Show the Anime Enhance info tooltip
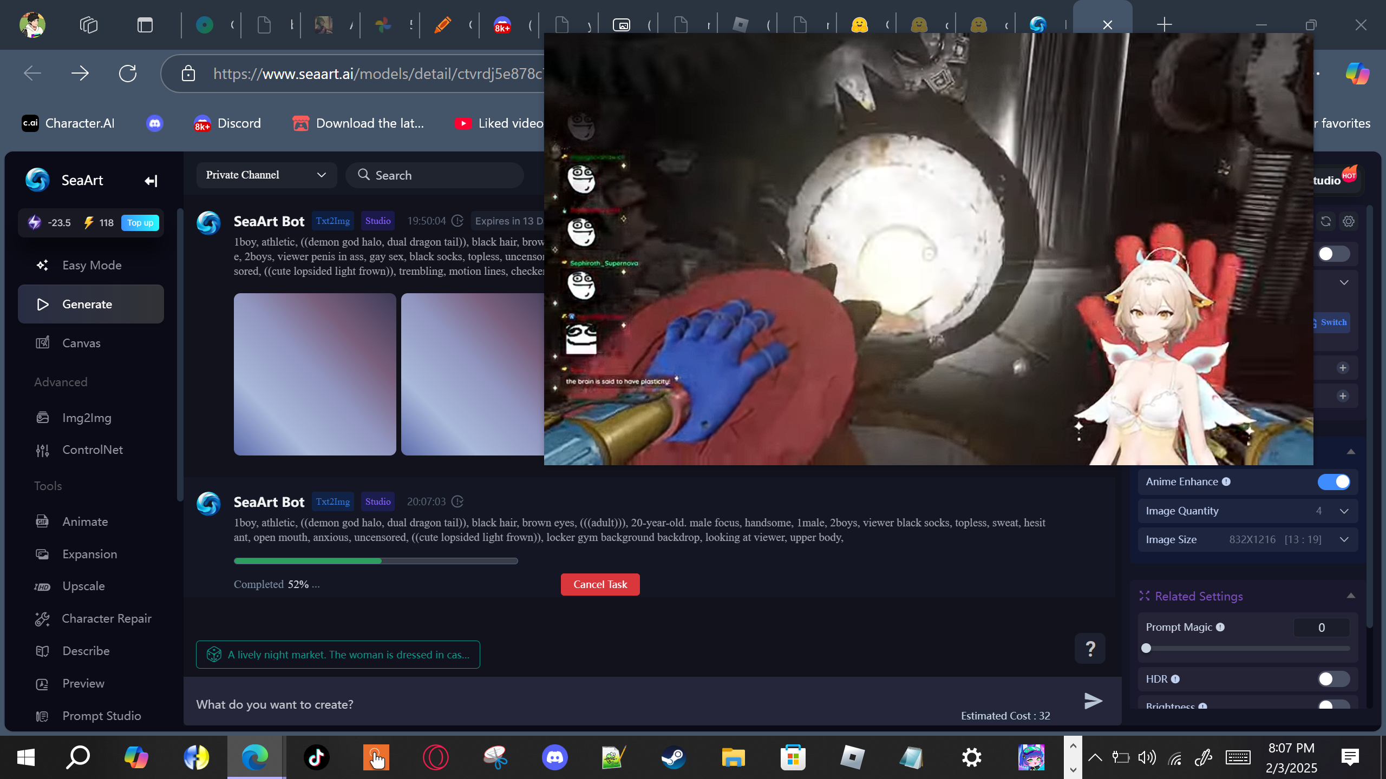This screenshot has height=779, width=1386. (x=1226, y=481)
